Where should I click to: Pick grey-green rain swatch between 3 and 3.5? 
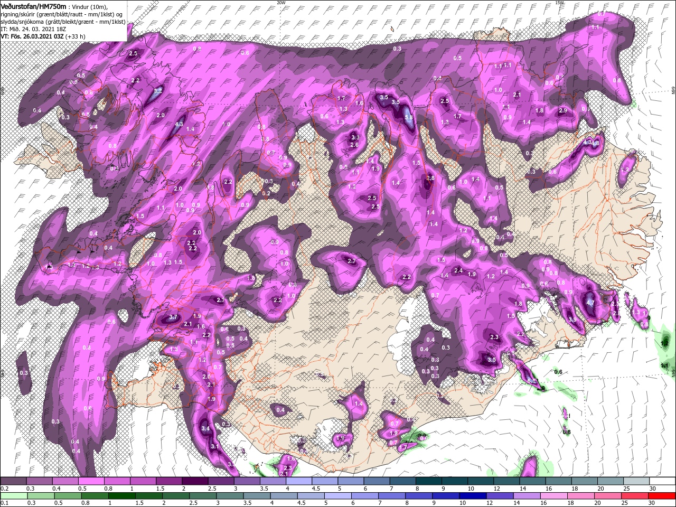[230, 495]
